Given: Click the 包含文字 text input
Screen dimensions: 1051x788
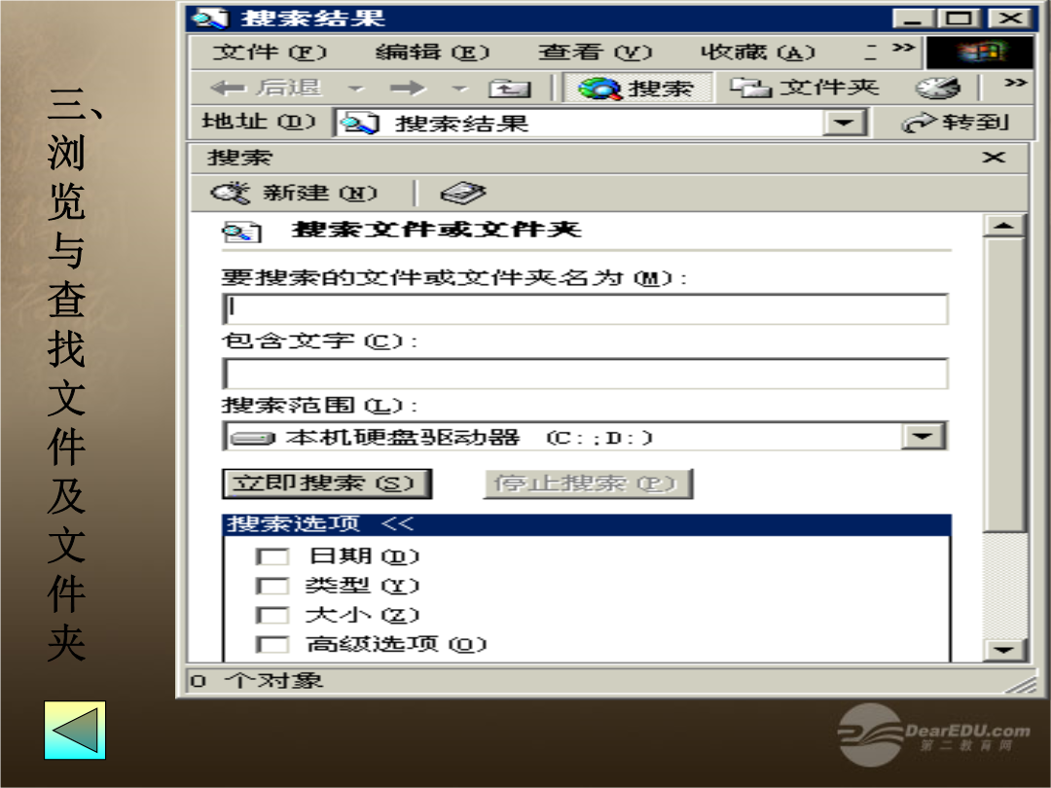Looking at the screenshot, I should click(585, 374).
